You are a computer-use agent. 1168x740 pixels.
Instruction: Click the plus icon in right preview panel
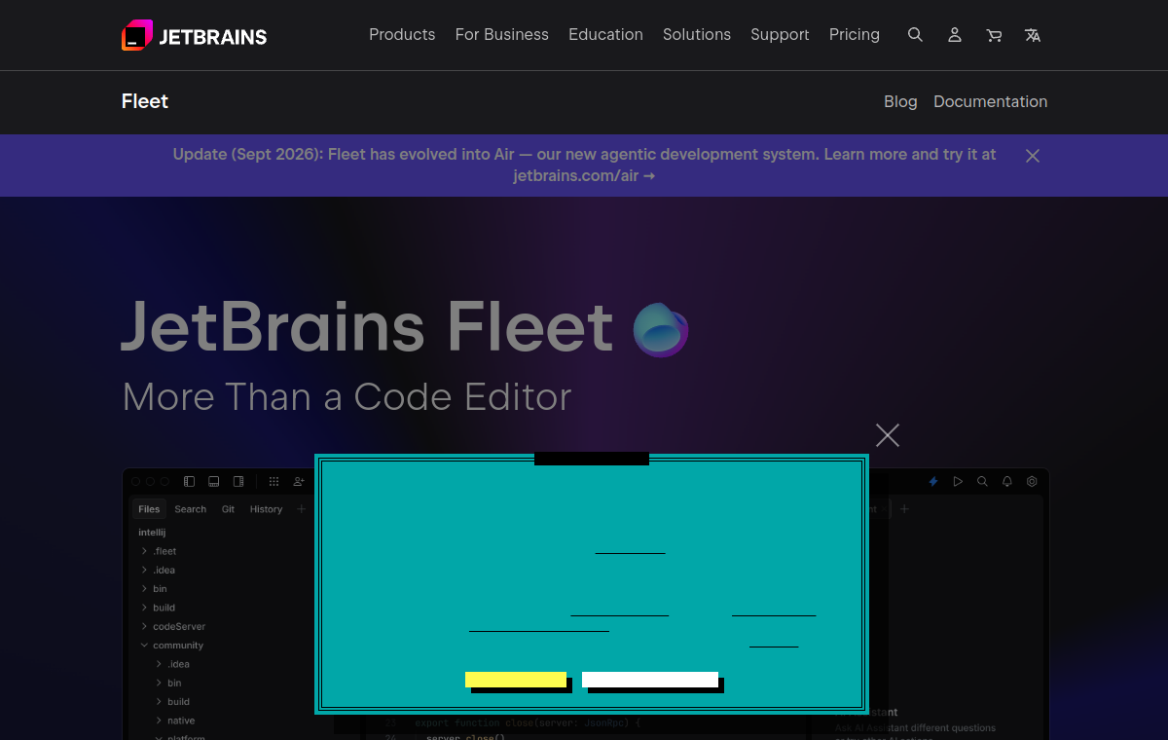point(904,509)
